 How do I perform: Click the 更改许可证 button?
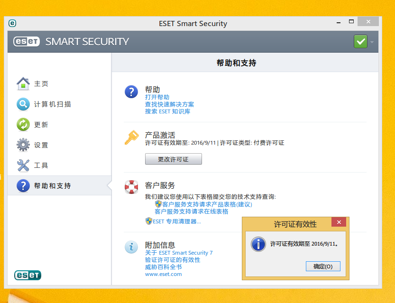(x=174, y=159)
